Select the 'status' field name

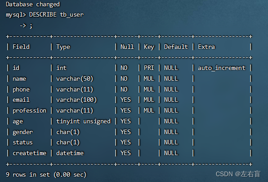pos(23,143)
